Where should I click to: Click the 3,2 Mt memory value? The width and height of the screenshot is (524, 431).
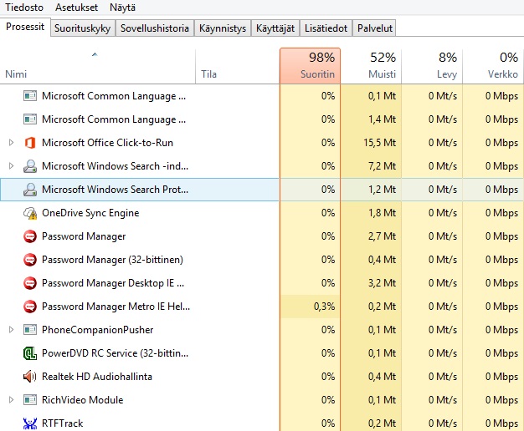382,283
